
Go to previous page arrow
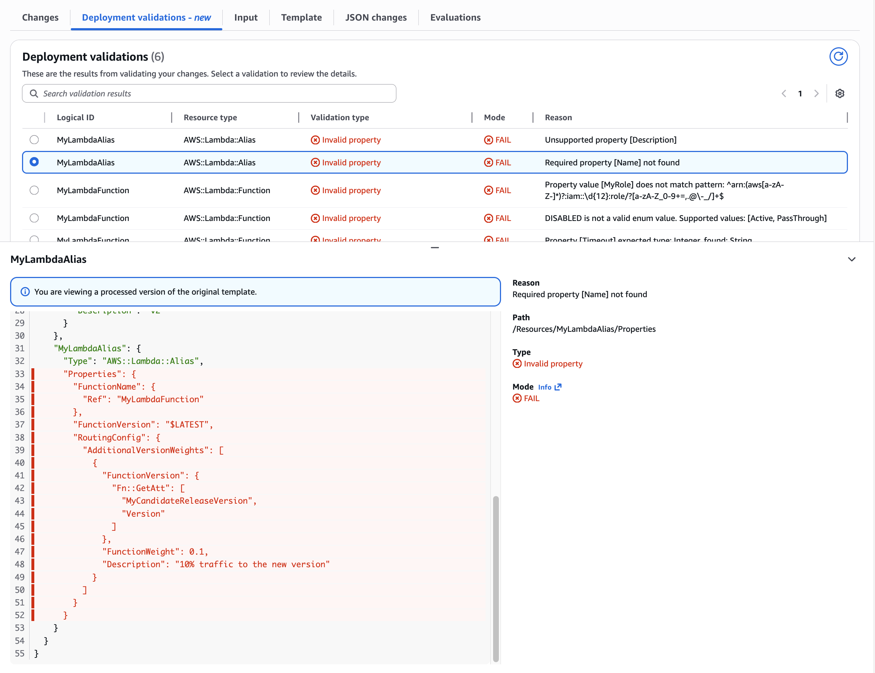784,94
